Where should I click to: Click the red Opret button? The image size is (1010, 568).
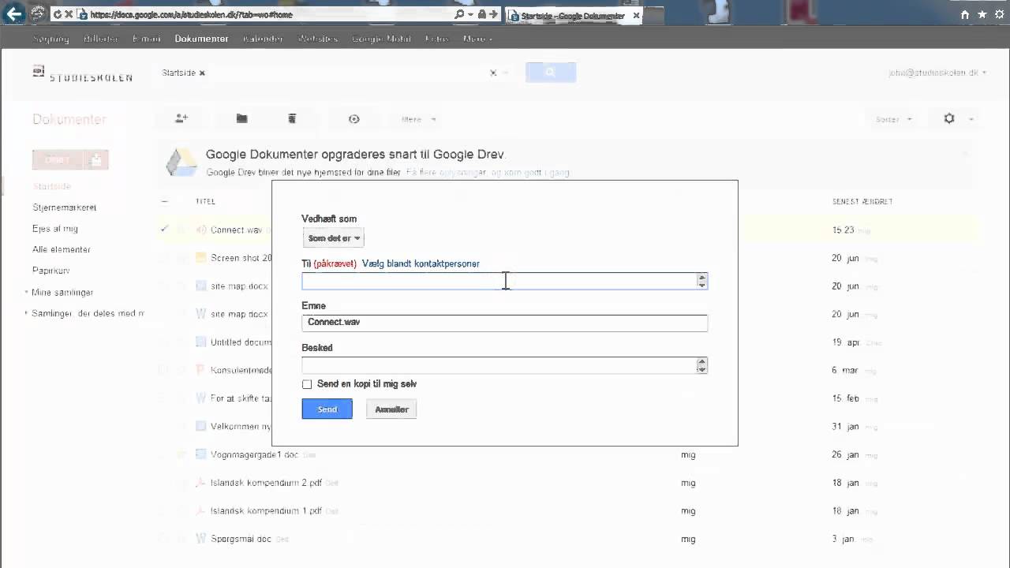[x=58, y=160]
